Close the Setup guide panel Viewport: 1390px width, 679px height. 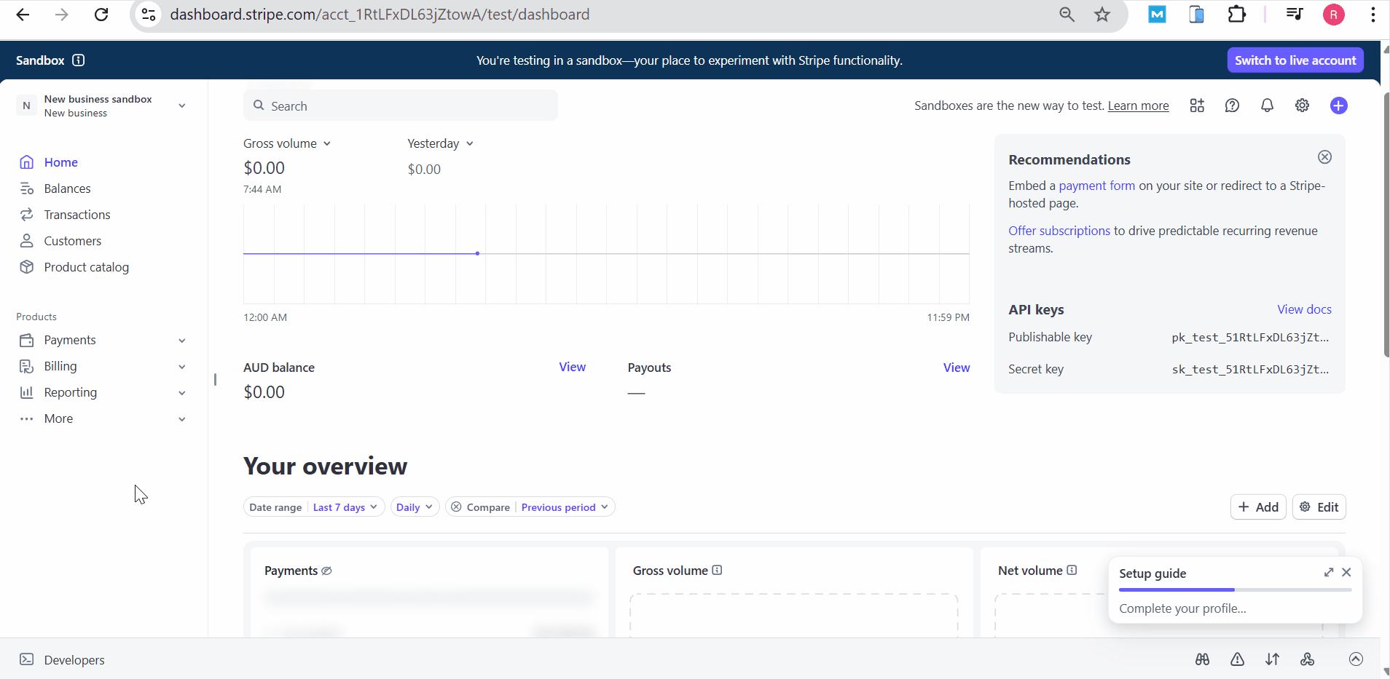point(1346,573)
